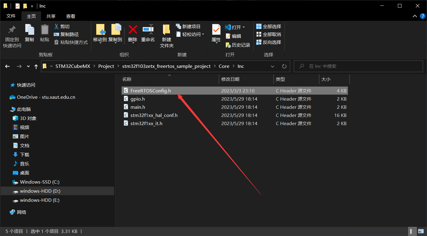Open the recent locations dropdown arrow
Screen dimensions: 427x236
click(x=28, y=66)
